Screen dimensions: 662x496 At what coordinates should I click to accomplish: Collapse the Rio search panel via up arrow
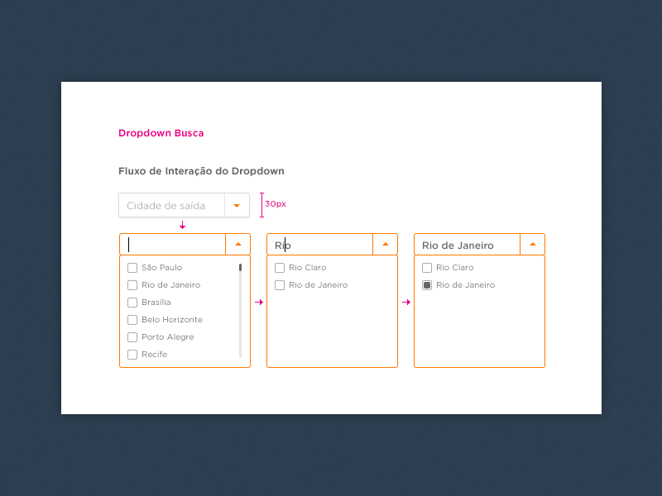pos(385,244)
